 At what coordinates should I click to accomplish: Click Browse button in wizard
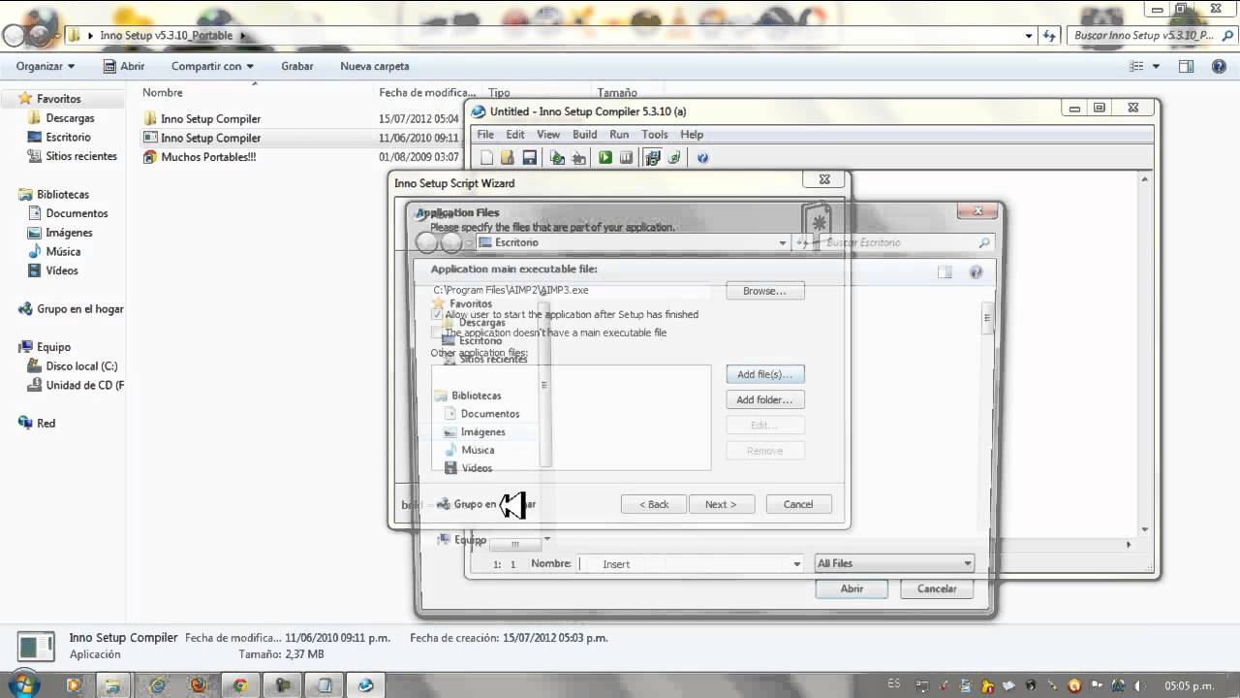click(x=765, y=291)
